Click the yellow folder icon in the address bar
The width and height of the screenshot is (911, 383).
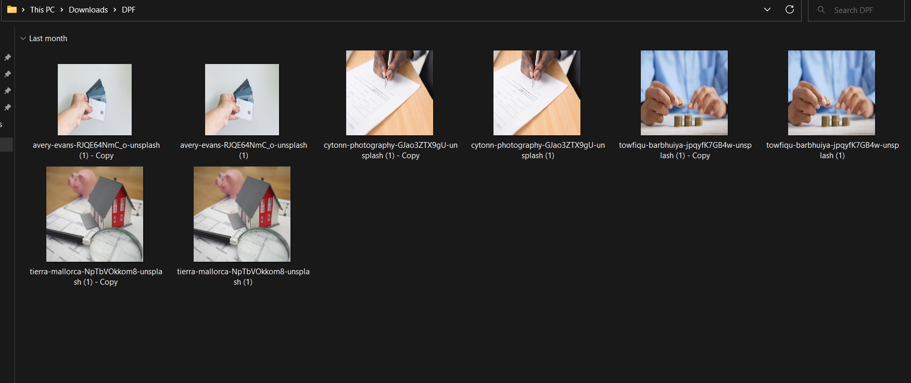(11, 9)
